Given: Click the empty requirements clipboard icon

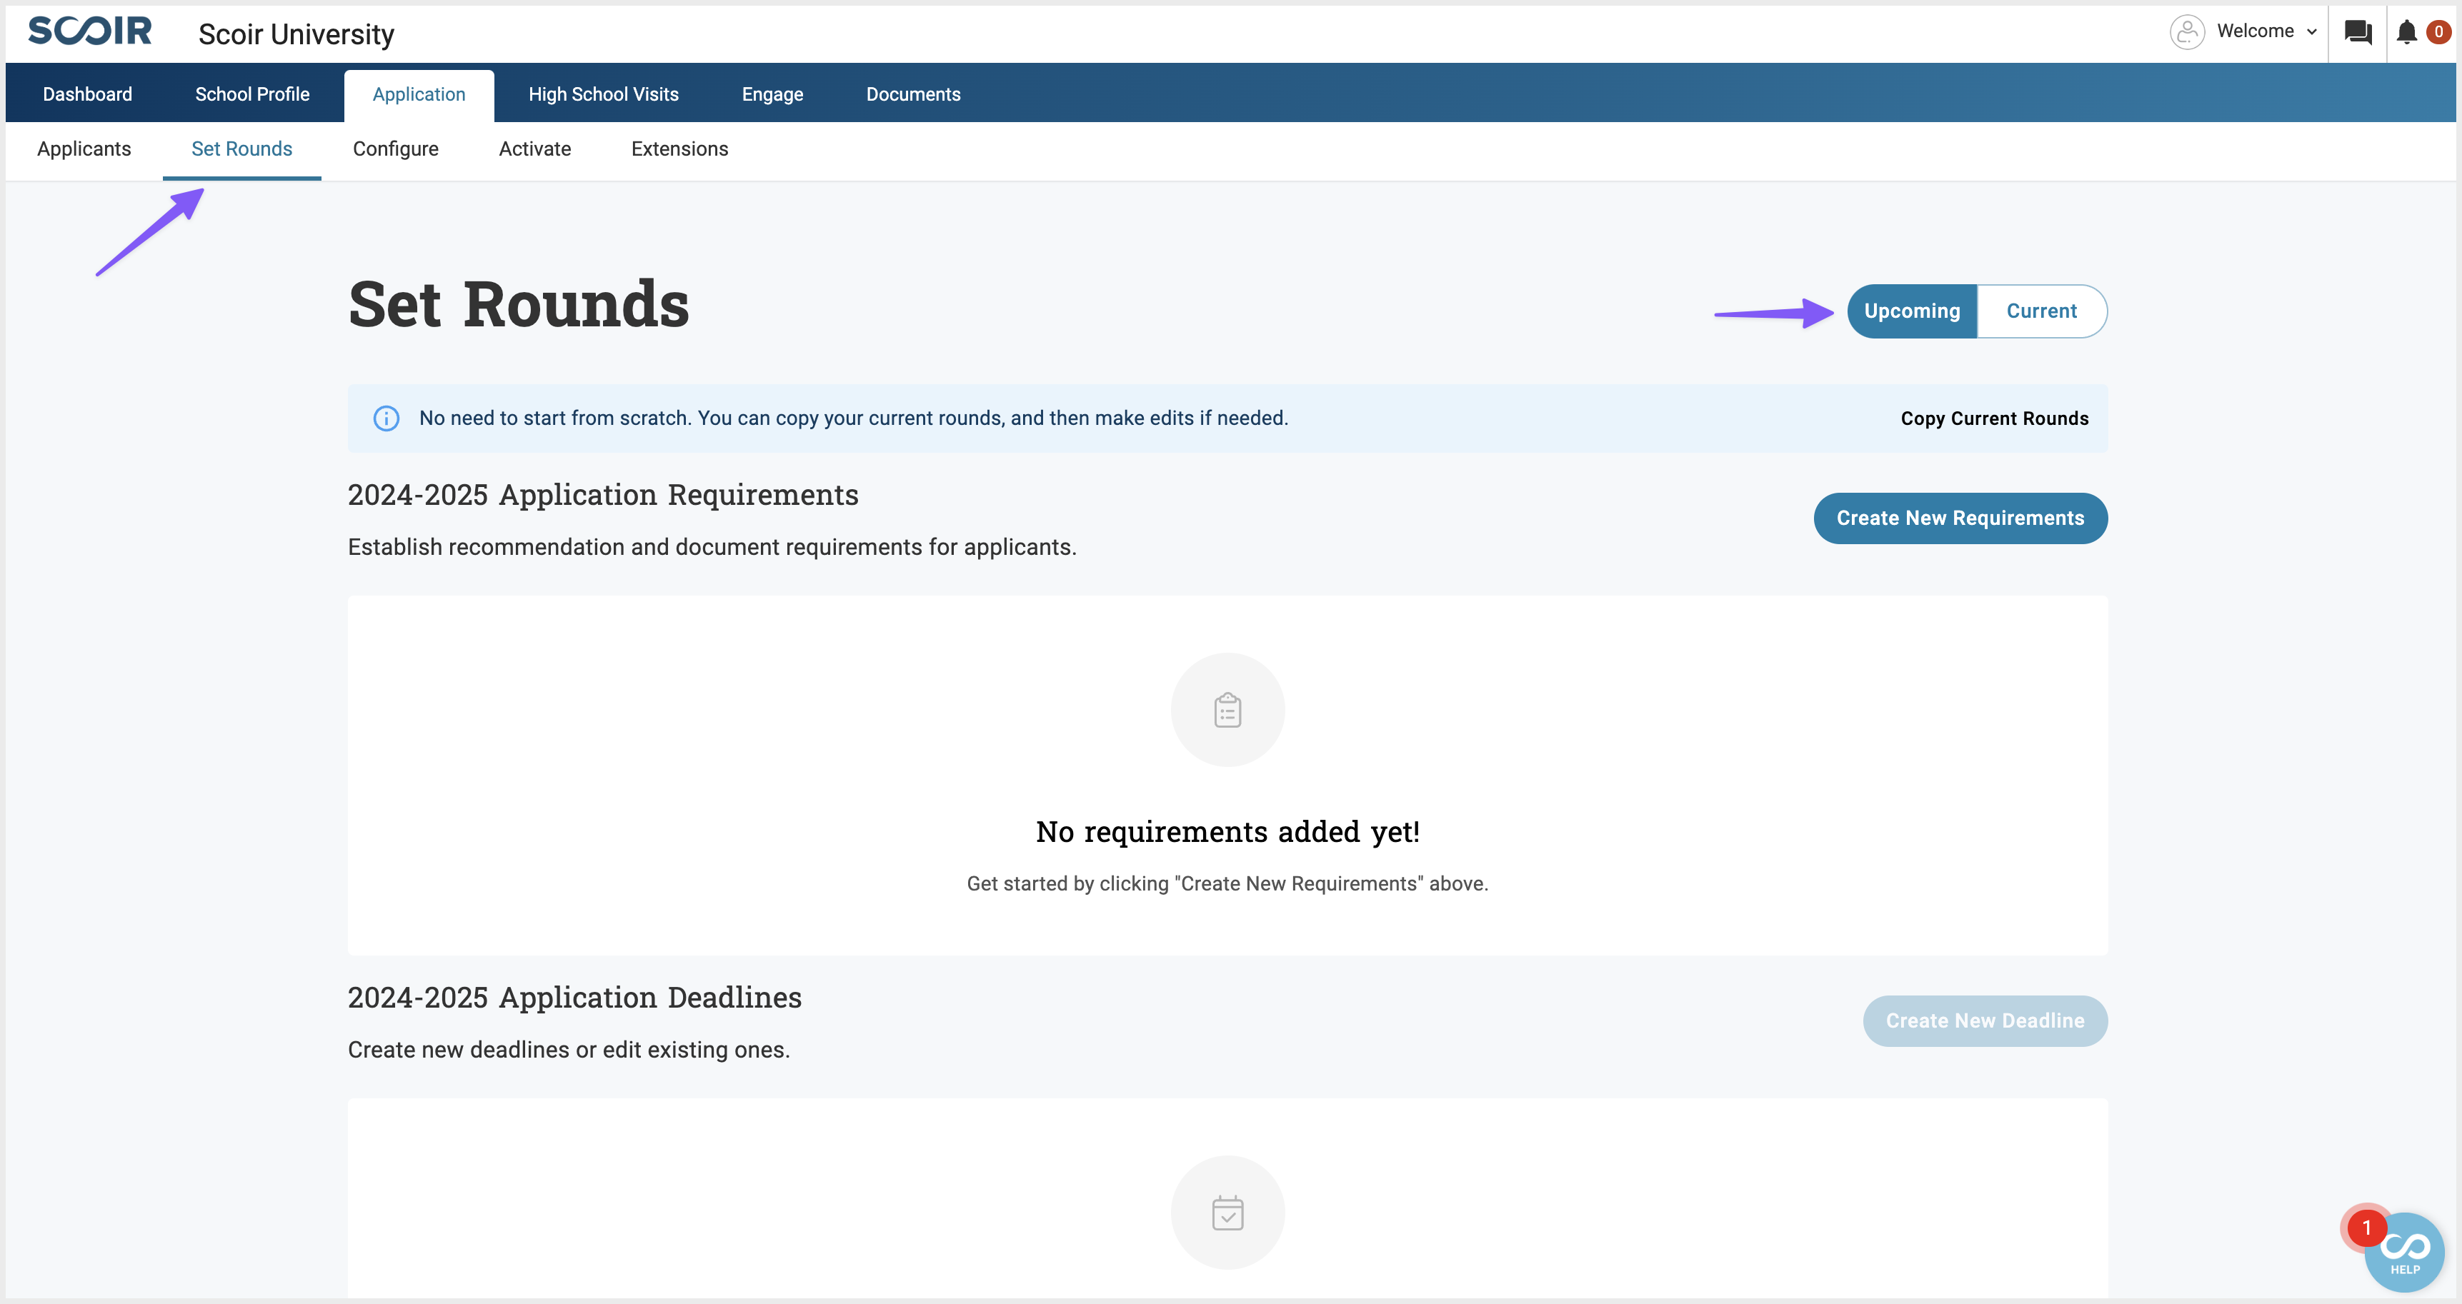Looking at the screenshot, I should [1227, 710].
